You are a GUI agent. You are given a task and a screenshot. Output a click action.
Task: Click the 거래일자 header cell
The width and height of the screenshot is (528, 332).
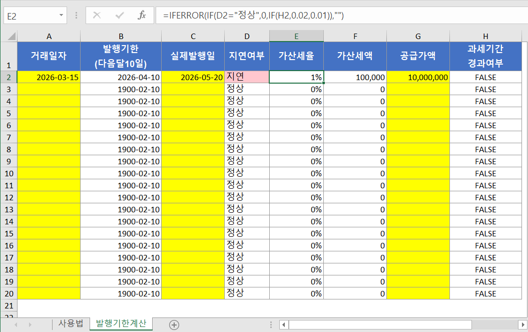pos(49,56)
